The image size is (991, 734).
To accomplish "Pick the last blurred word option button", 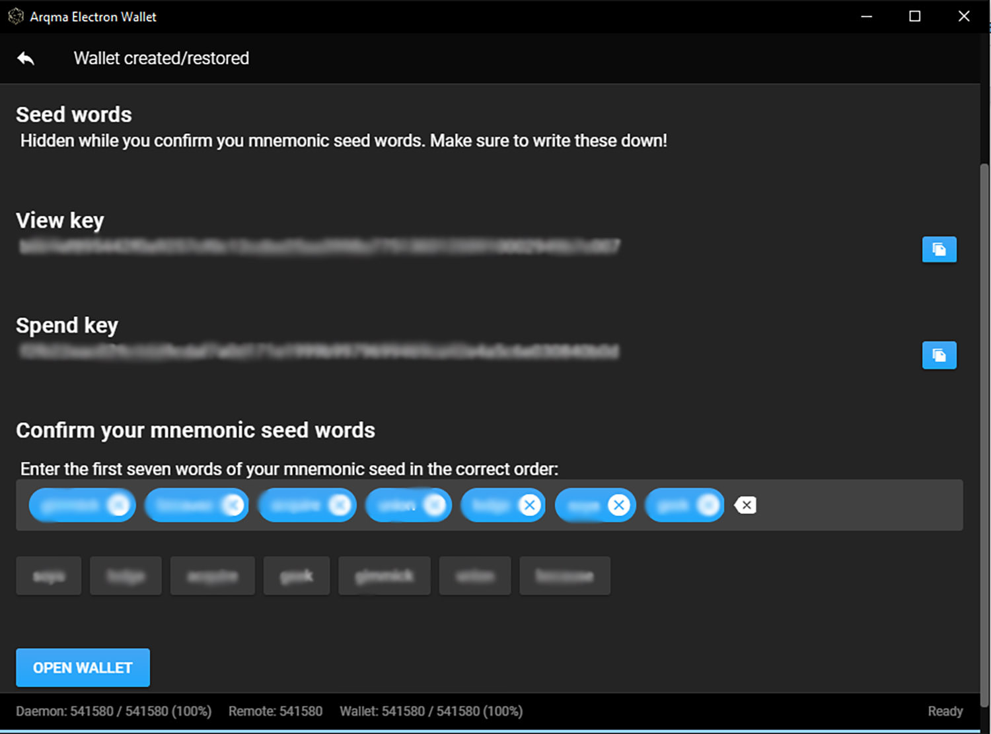I will tap(565, 576).
